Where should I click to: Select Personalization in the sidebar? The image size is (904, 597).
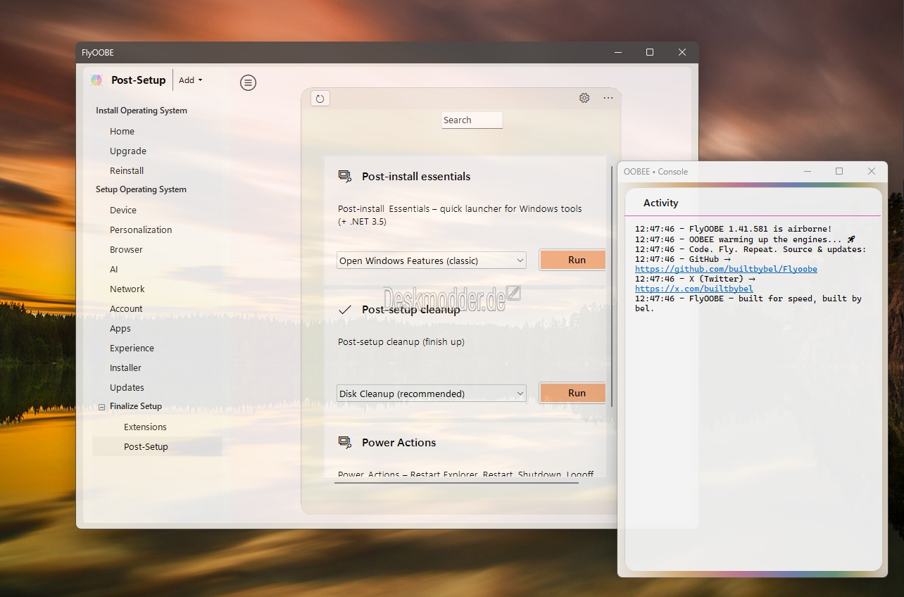coord(141,230)
